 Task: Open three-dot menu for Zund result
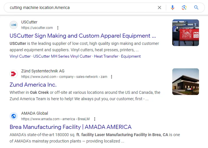(112, 77)
